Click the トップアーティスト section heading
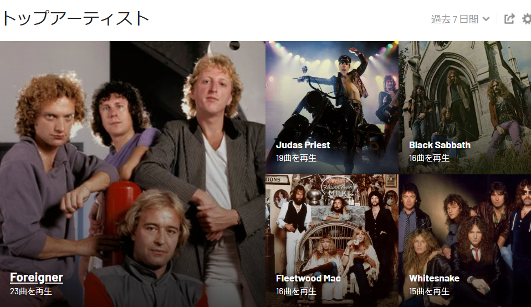Image resolution: width=531 pixels, height=307 pixels. 75,19
